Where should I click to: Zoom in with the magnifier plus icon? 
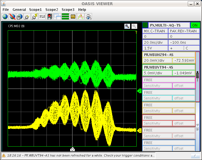(127, 26)
